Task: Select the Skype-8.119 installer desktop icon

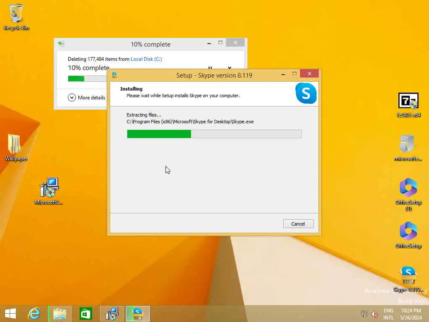Action: [x=408, y=279]
